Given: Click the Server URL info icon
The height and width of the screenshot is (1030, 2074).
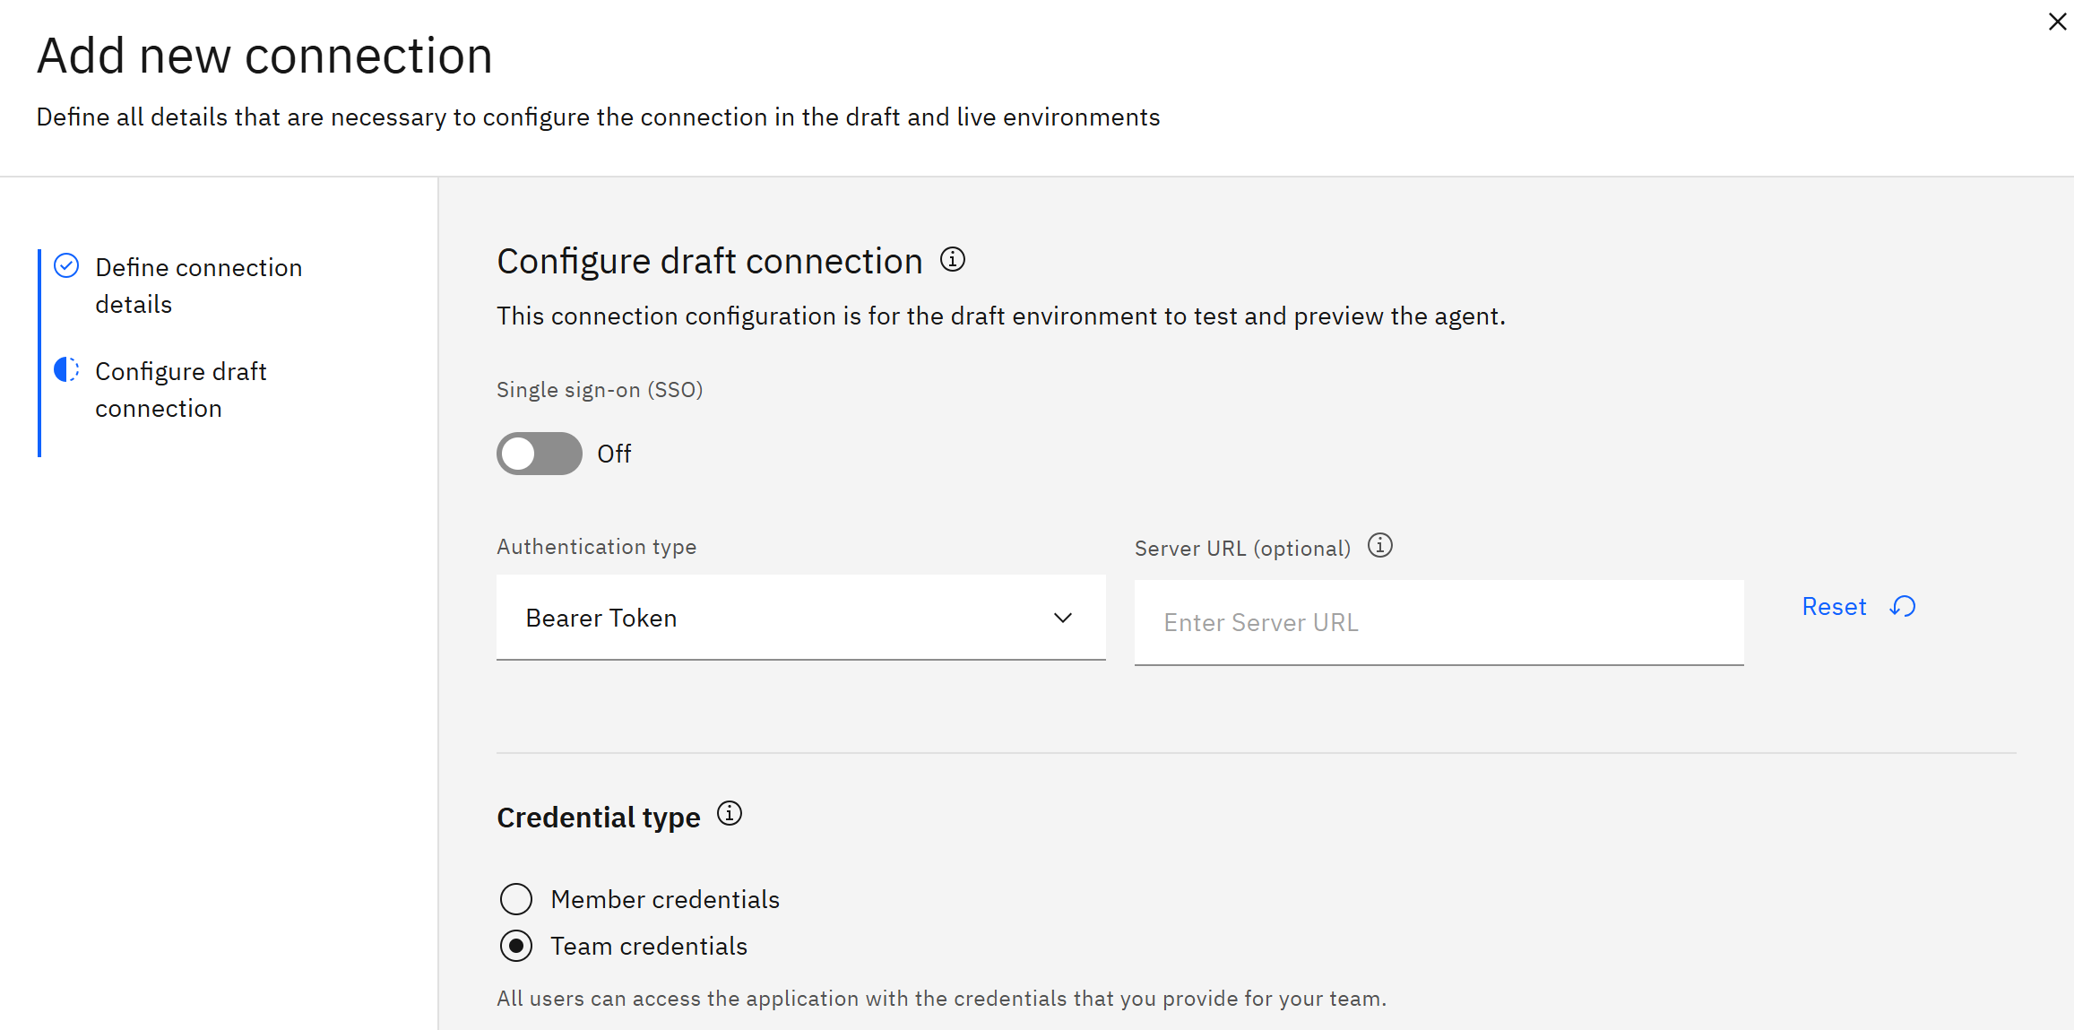Looking at the screenshot, I should coord(1380,545).
